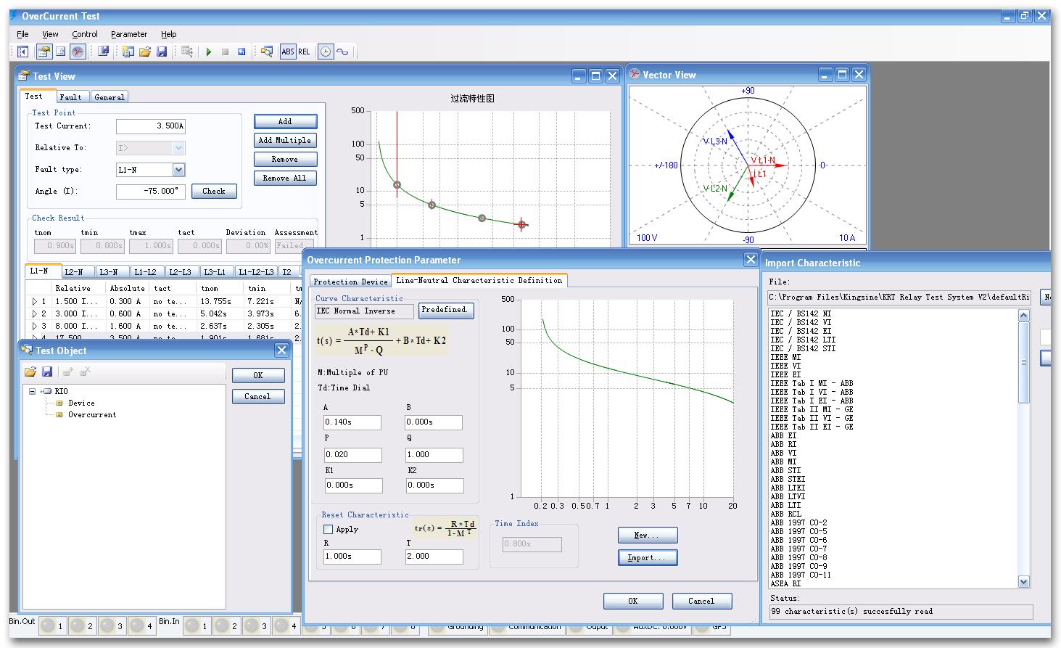
Task: Click the ABS absolute mode toolbar icon
Action: [x=288, y=52]
